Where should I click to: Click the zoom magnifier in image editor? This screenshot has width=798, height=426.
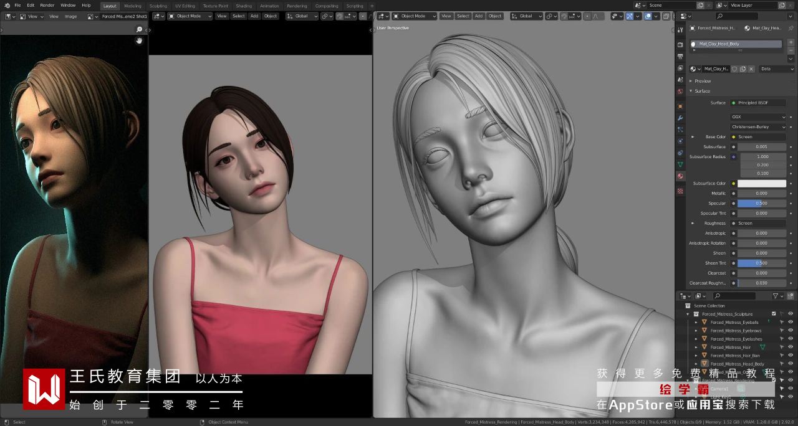pyautogui.click(x=139, y=29)
